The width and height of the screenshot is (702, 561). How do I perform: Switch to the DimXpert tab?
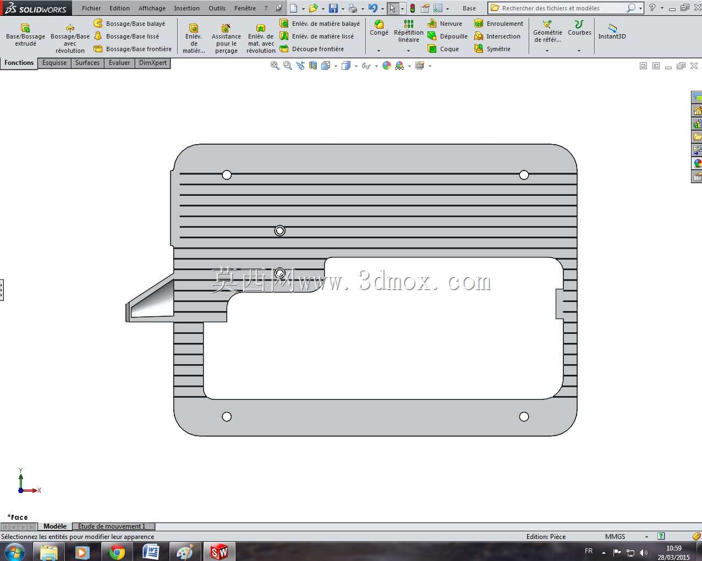click(x=153, y=63)
